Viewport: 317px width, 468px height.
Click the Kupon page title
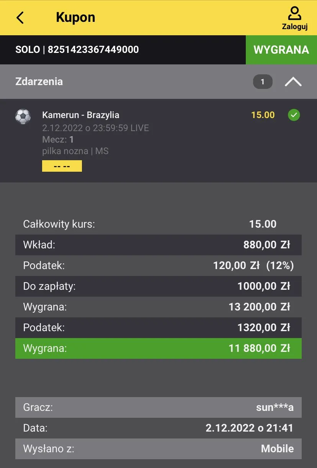[75, 18]
